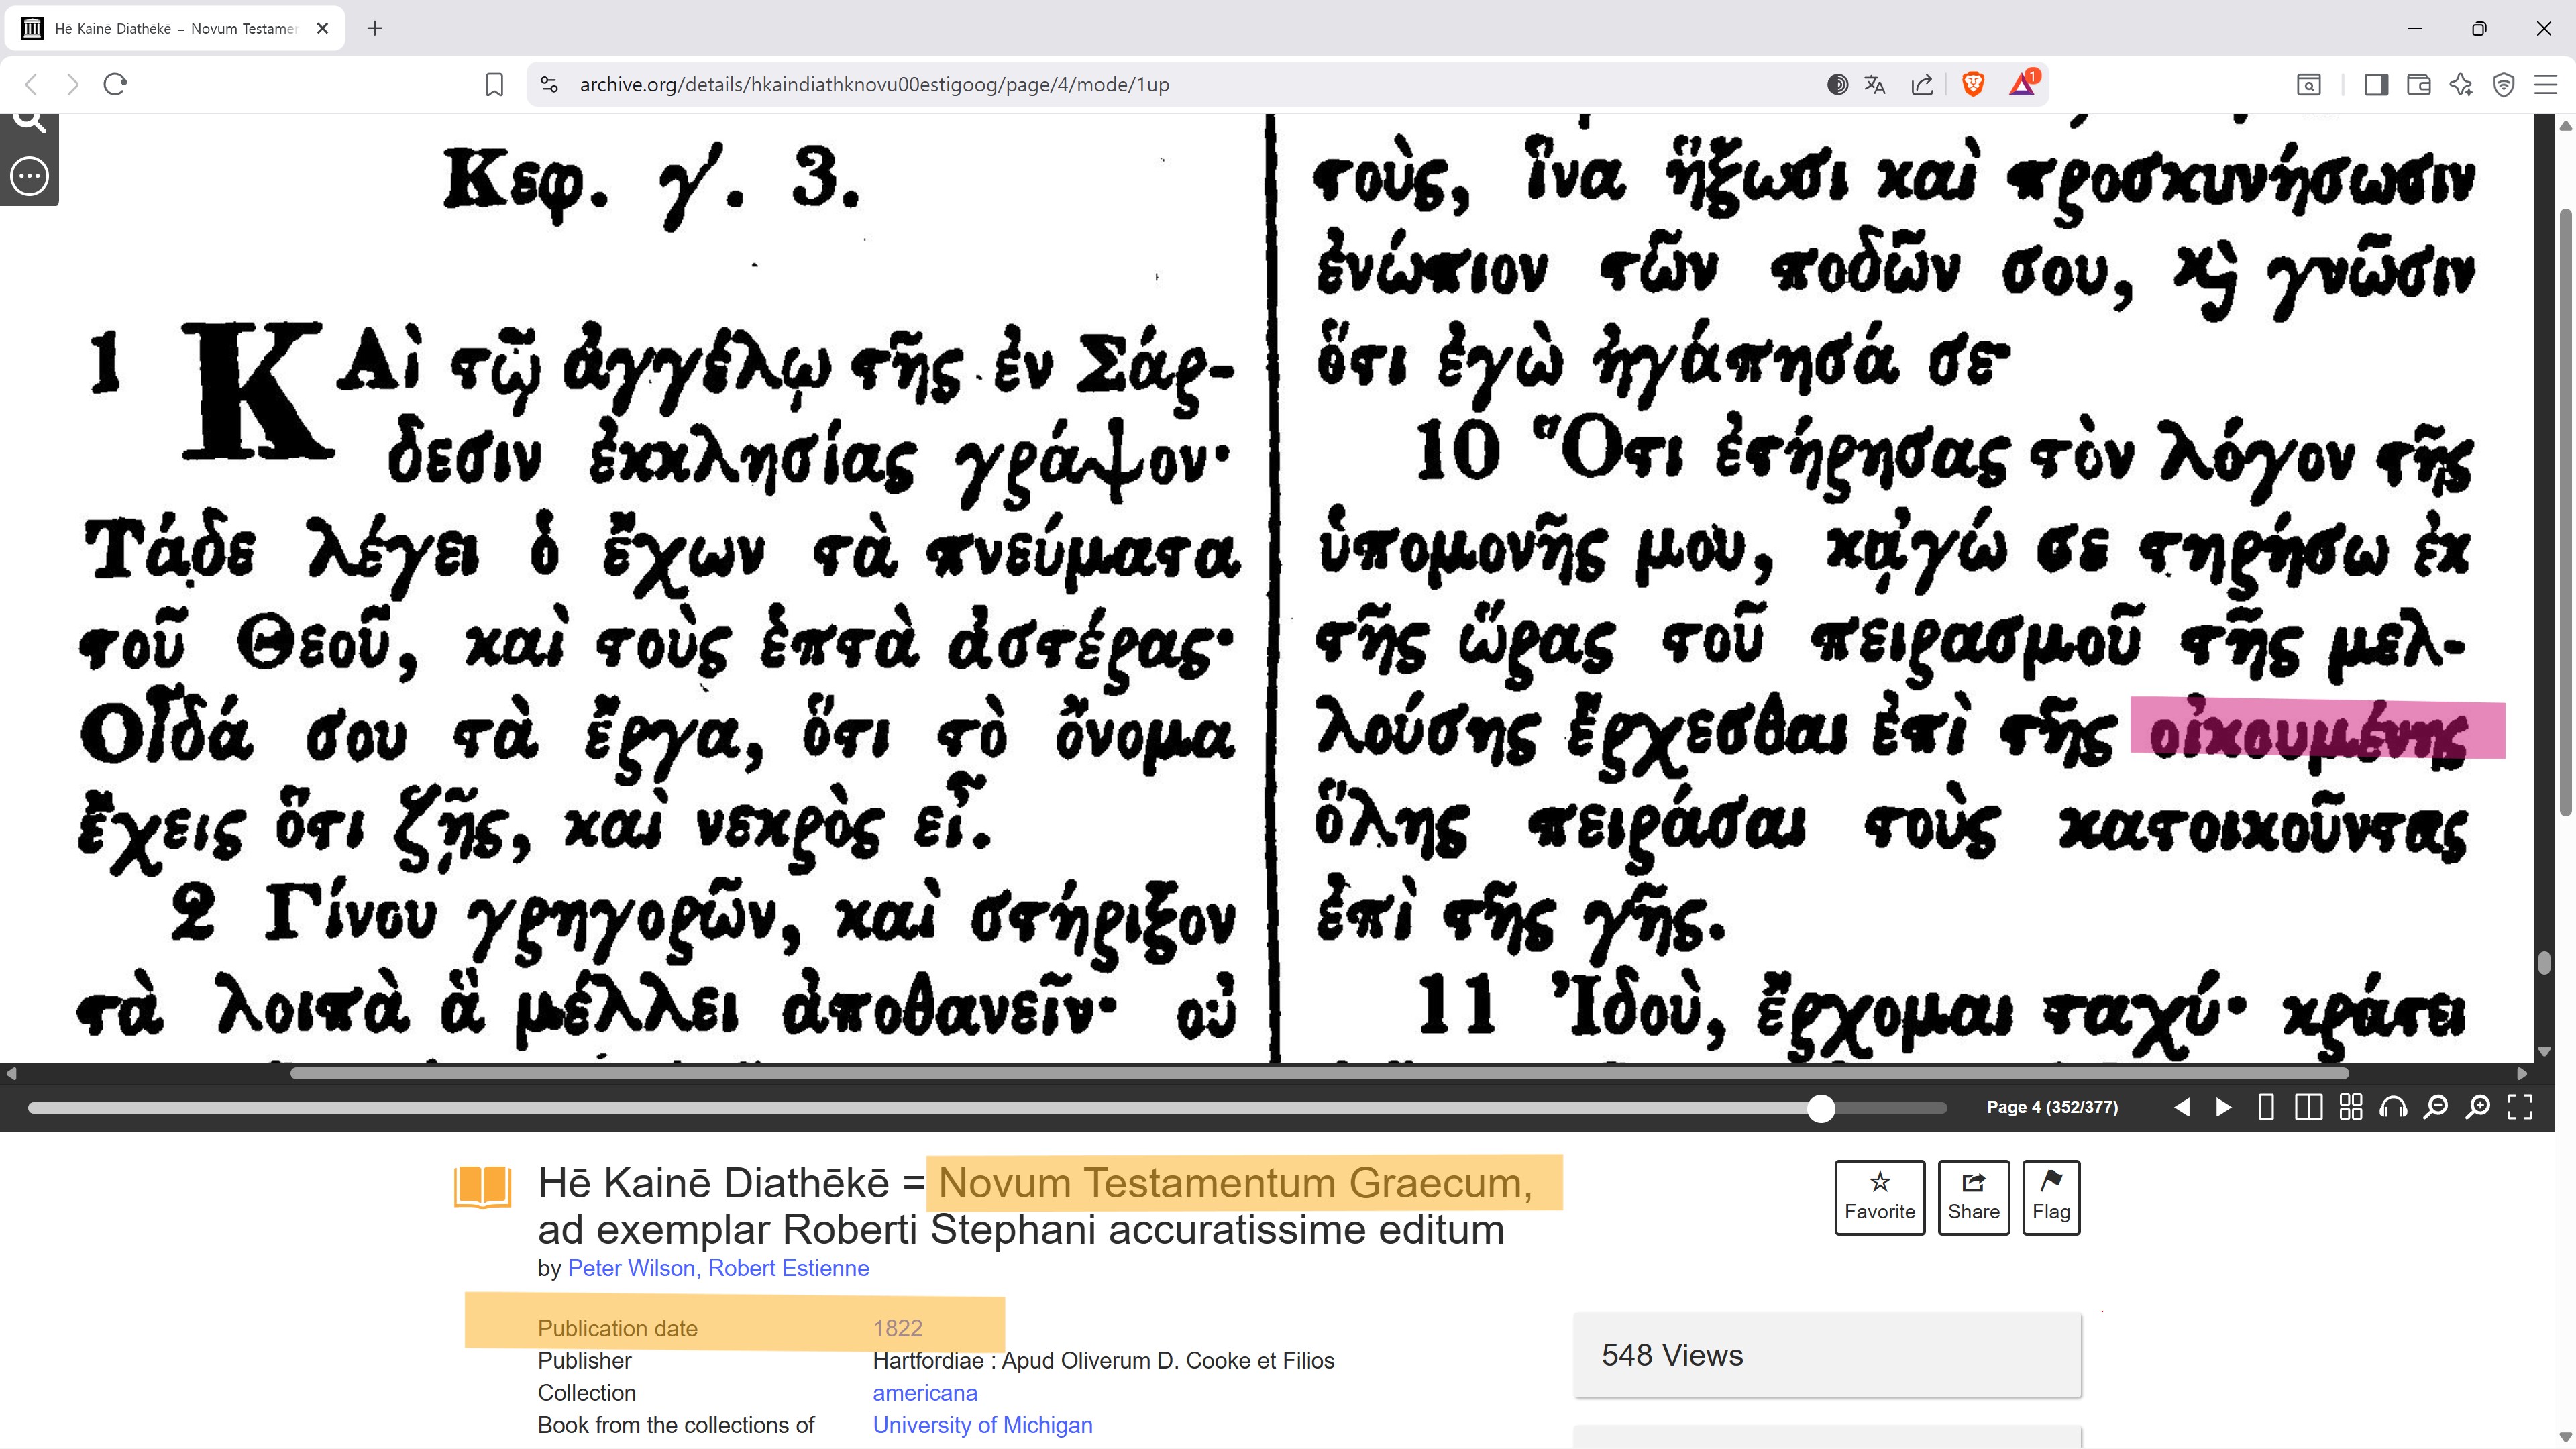Zoom in on the book page
This screenshot has height=1449, width=2576.
(2478, 1107)
